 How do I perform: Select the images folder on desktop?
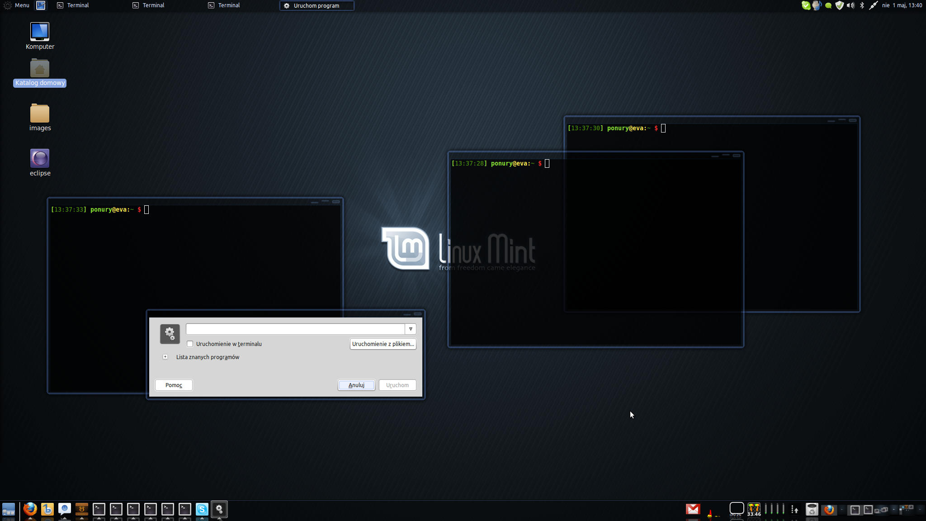click(40, 118)
